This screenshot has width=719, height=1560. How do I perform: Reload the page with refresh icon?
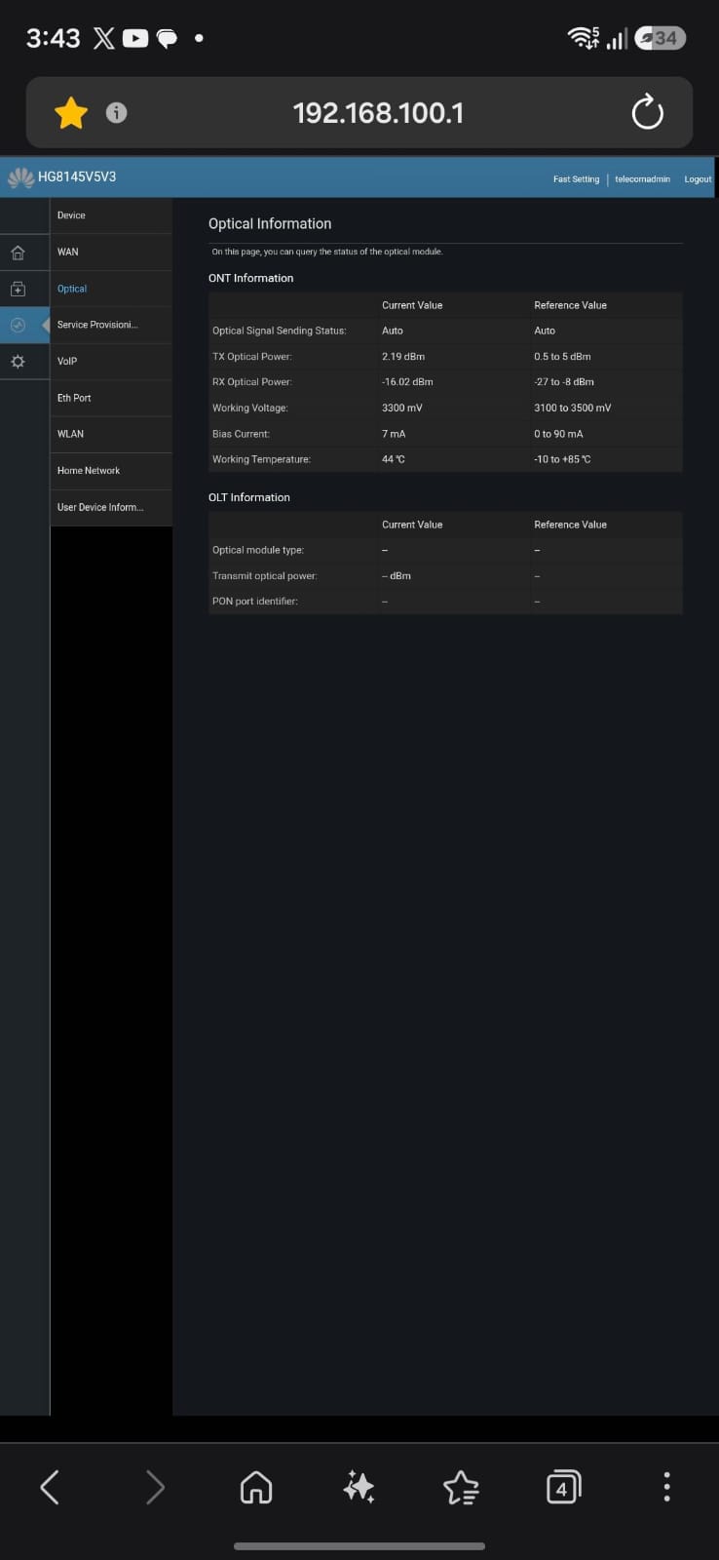click(x=647, y=113)
